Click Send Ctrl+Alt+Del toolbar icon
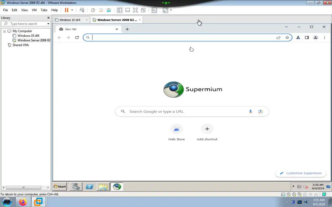The image size is (332, 207). click(82, 10)
